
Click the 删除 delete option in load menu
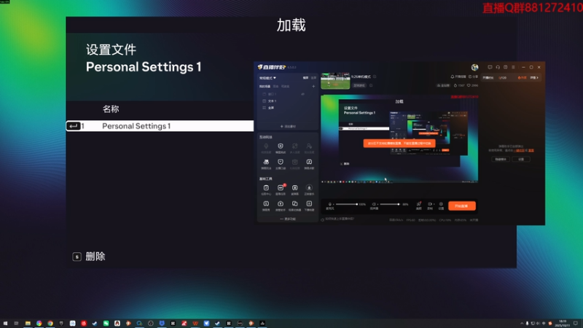(89, 257)
